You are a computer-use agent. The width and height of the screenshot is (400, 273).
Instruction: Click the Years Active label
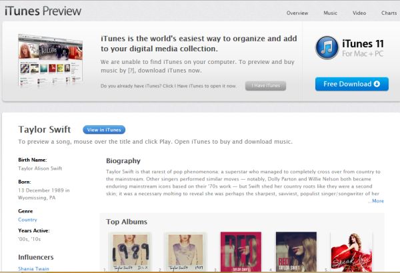(34, 230)
